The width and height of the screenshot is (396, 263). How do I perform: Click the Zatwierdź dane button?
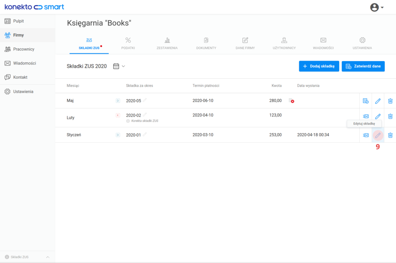pyautogui.click(x=363, y=66)
